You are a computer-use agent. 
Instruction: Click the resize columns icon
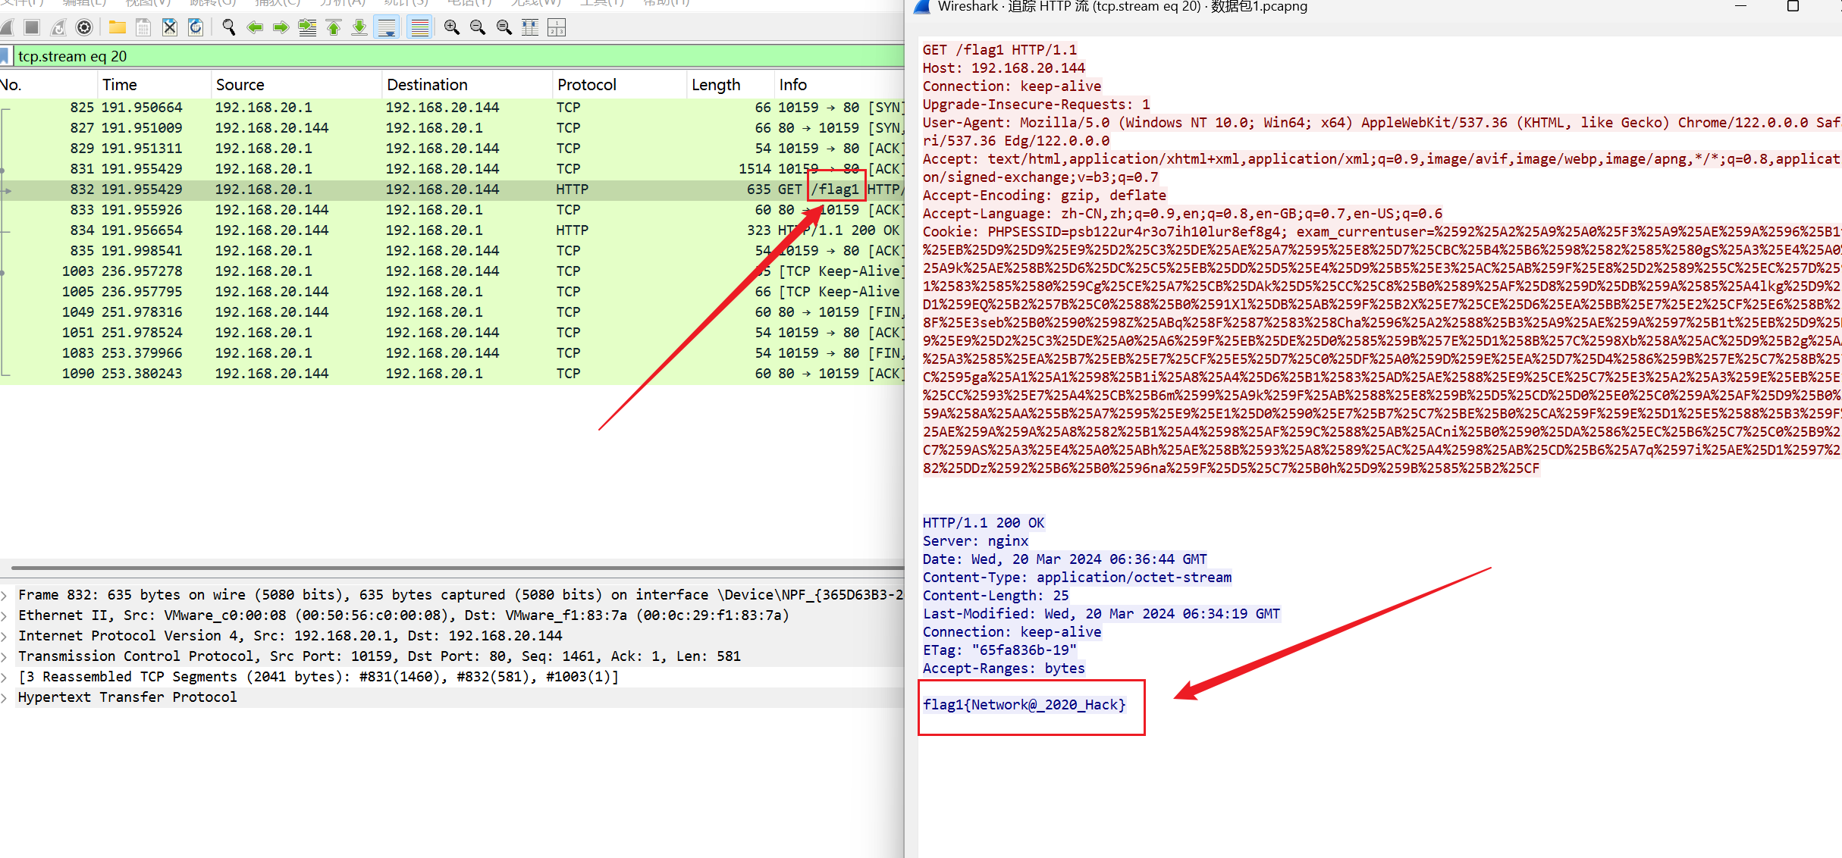point(530,28)
